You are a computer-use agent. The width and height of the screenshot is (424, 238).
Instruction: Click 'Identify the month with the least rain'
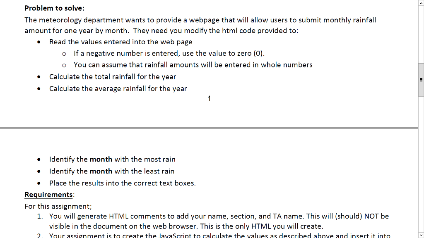112,171
